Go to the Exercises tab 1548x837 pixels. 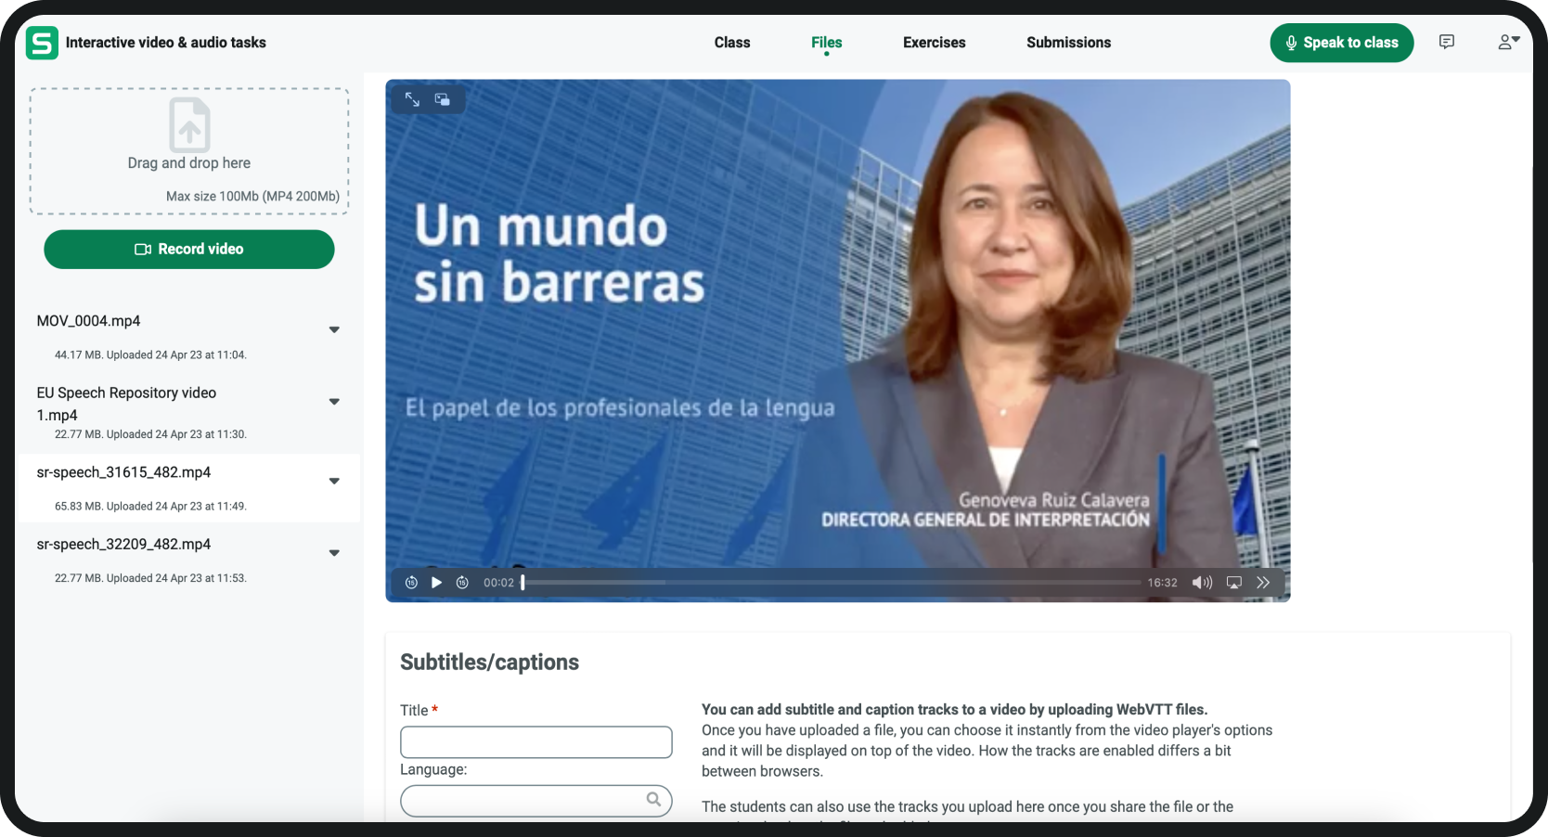point(934,43)
